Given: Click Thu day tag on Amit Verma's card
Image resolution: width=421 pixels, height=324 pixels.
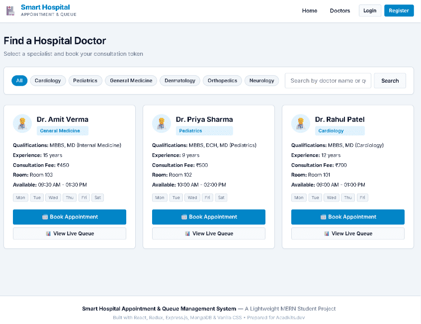Looking at the screenshot, I should pos(70,198).
